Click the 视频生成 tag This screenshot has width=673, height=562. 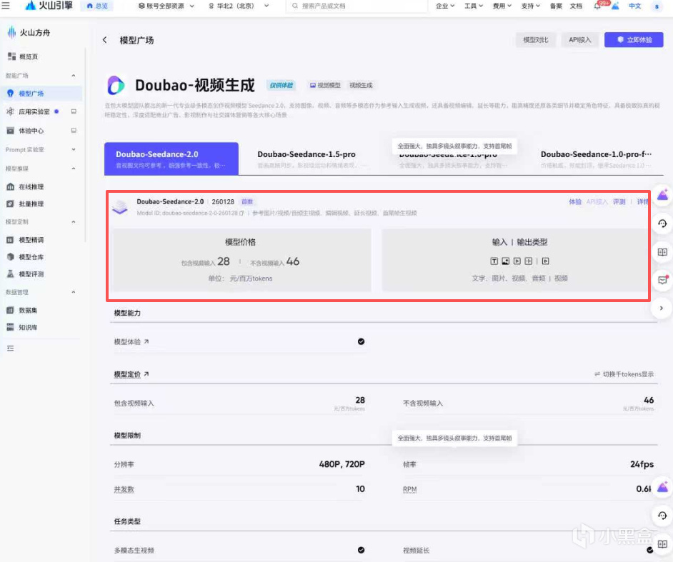361,86
